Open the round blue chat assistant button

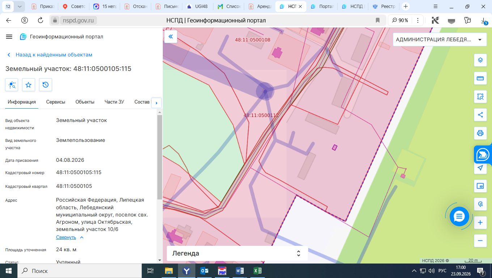tap(459, 216)
